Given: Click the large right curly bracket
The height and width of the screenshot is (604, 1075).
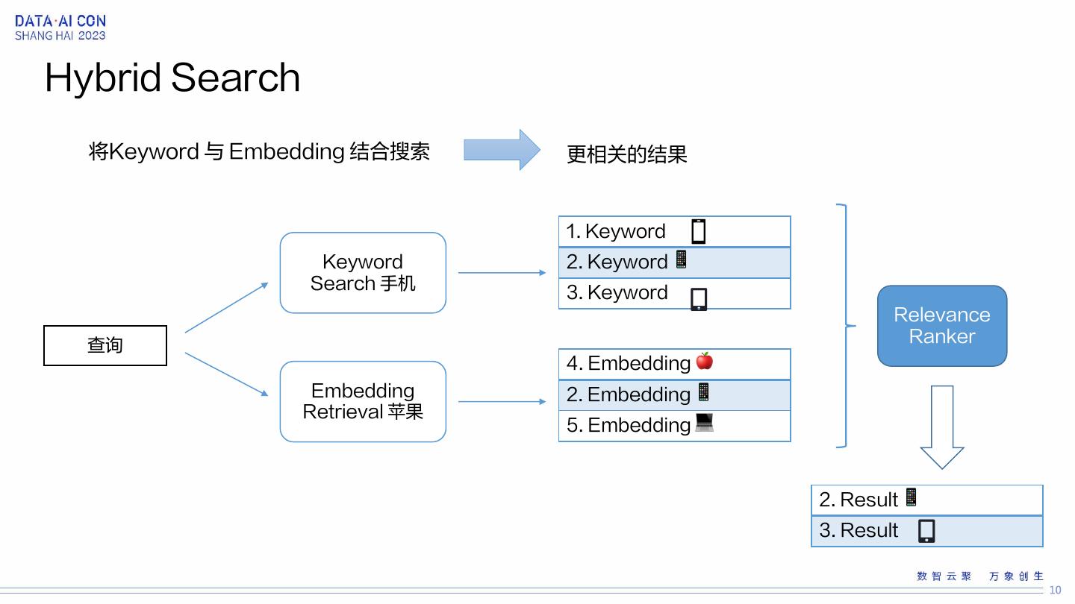Looking at the screenshot, I should [845, 326].
